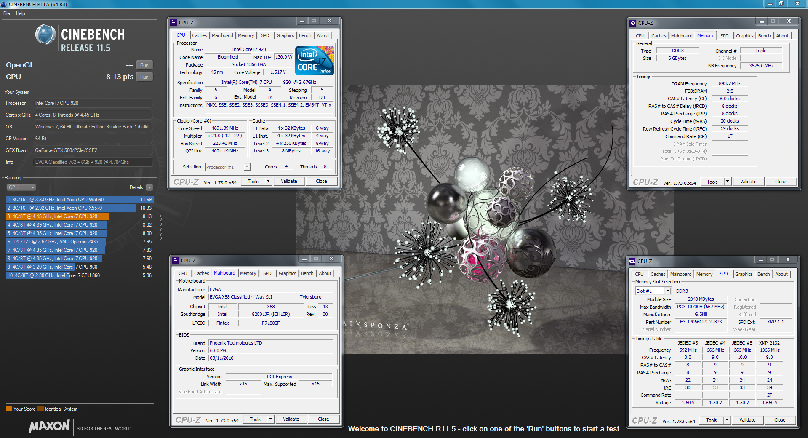Click the orange Your Score legend swatch
The width and height of the screenshot is (808, 438).
(9, 409)
